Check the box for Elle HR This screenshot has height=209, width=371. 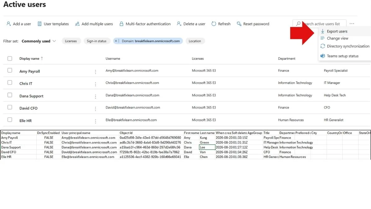tap(10, 120)
